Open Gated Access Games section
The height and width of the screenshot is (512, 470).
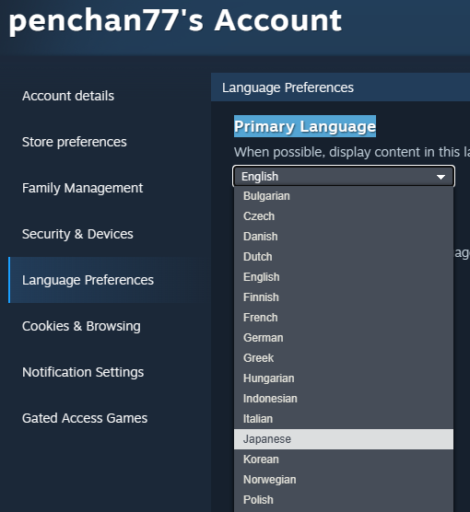(85, 418)
